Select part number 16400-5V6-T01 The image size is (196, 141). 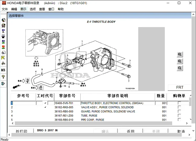tap(64, 103)
